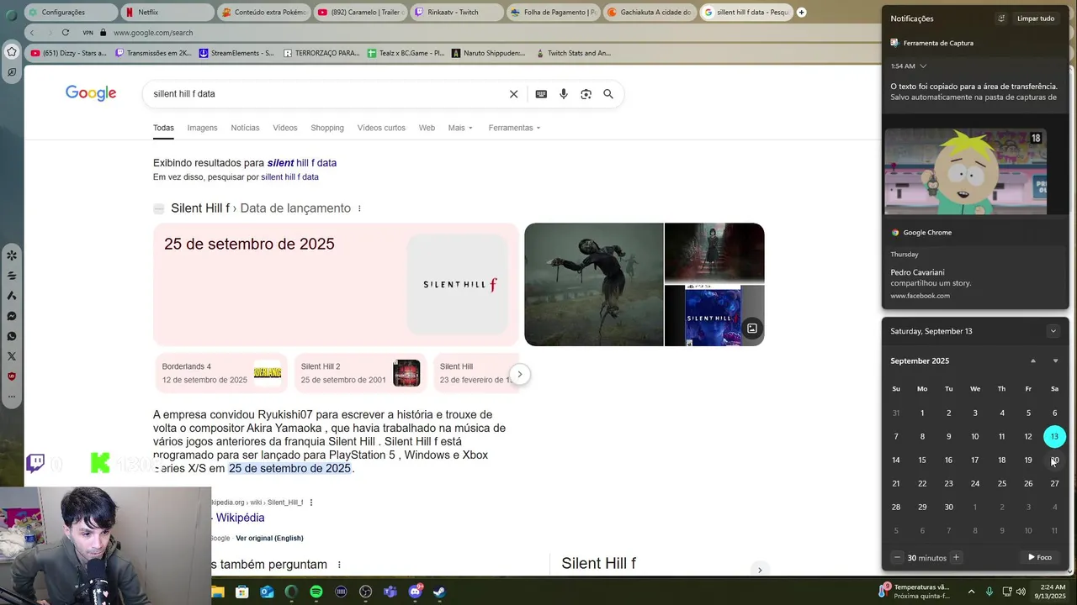The width and height of the screenshot is (1077, 605).
Task: Open the captured Butters screenshot thumbnail
Action: click(x=966, y=172)
